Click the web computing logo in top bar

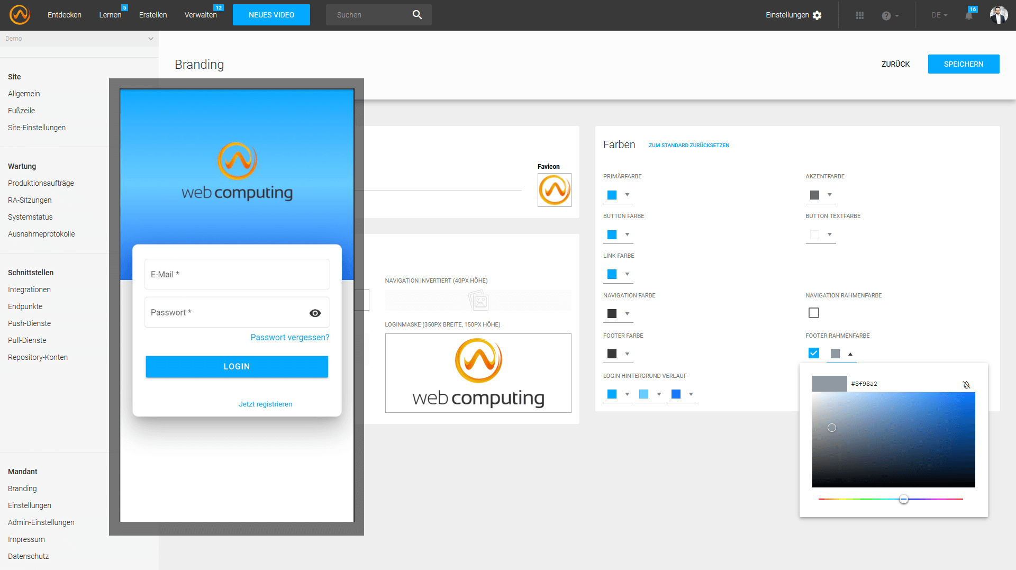pyautogui.click(x=20, y=15)
